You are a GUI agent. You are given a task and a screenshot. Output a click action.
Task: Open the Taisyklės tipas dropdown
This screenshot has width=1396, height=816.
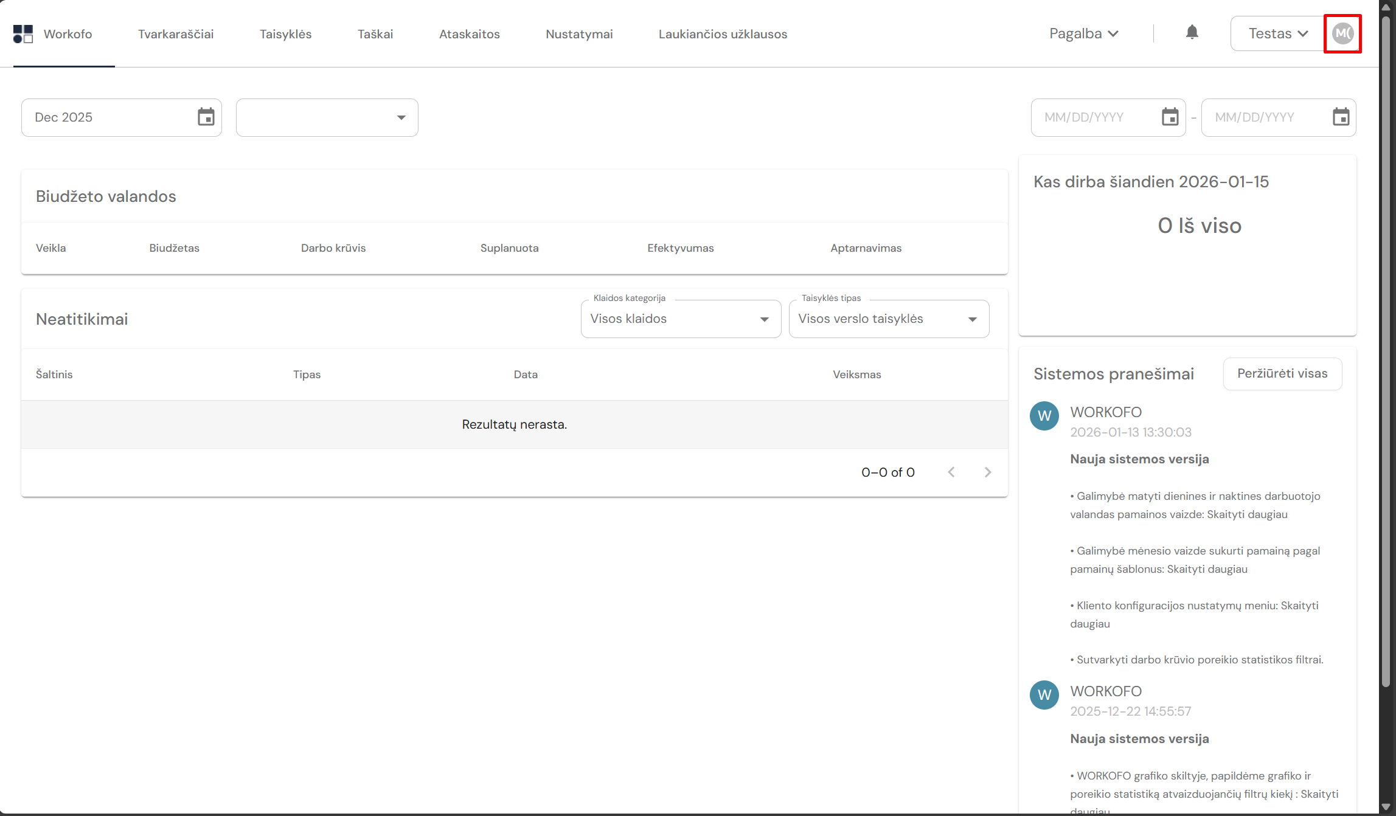click(x=888, y=319)
